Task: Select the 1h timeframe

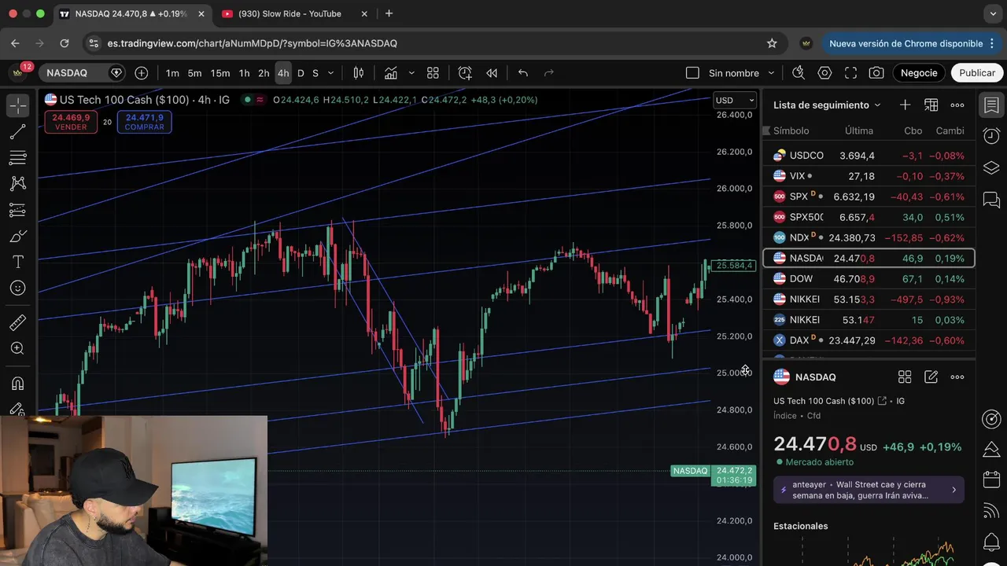Action: click(244, 73)
